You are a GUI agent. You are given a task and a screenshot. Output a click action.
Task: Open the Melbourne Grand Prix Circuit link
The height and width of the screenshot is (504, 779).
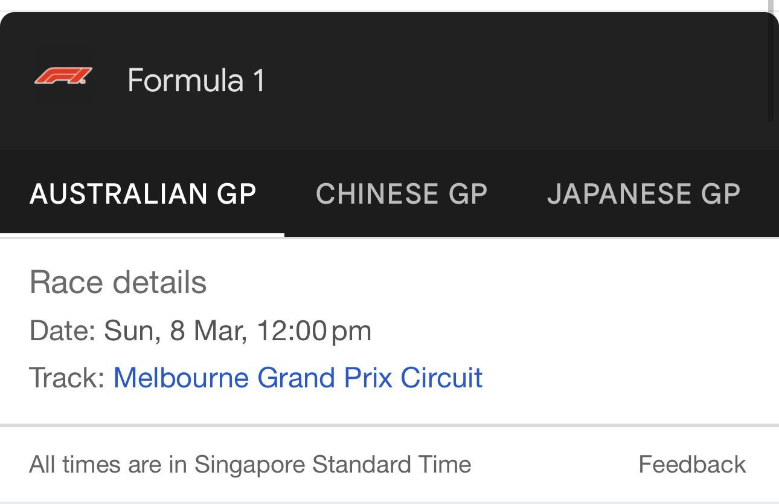click(x=298, y=378)
